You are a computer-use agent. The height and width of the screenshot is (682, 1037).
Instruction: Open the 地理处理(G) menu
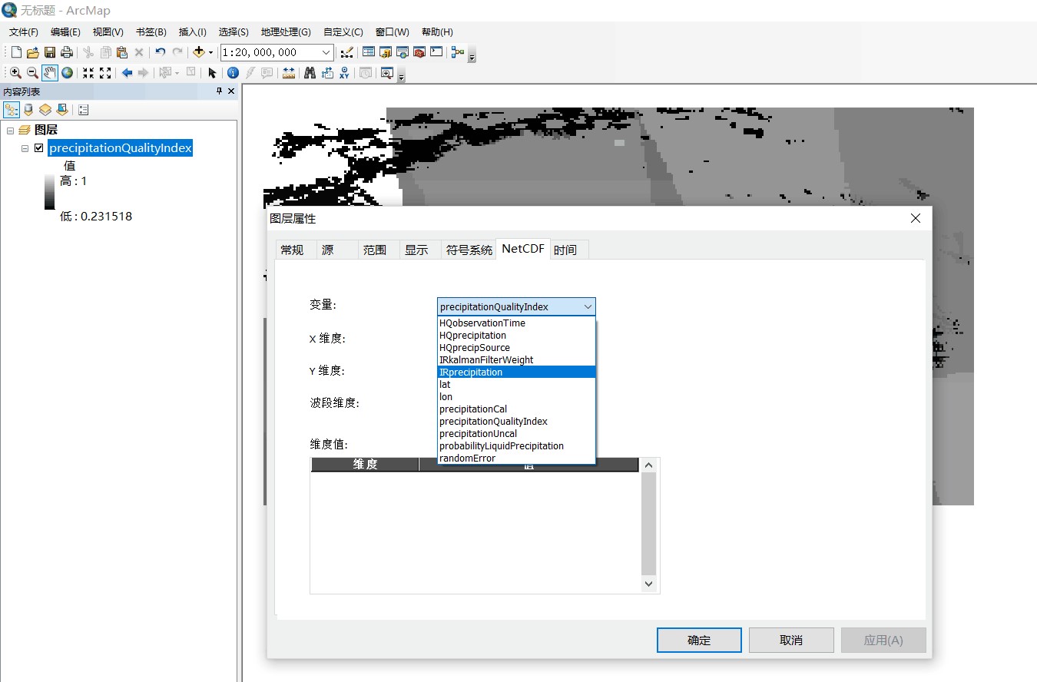286,32
